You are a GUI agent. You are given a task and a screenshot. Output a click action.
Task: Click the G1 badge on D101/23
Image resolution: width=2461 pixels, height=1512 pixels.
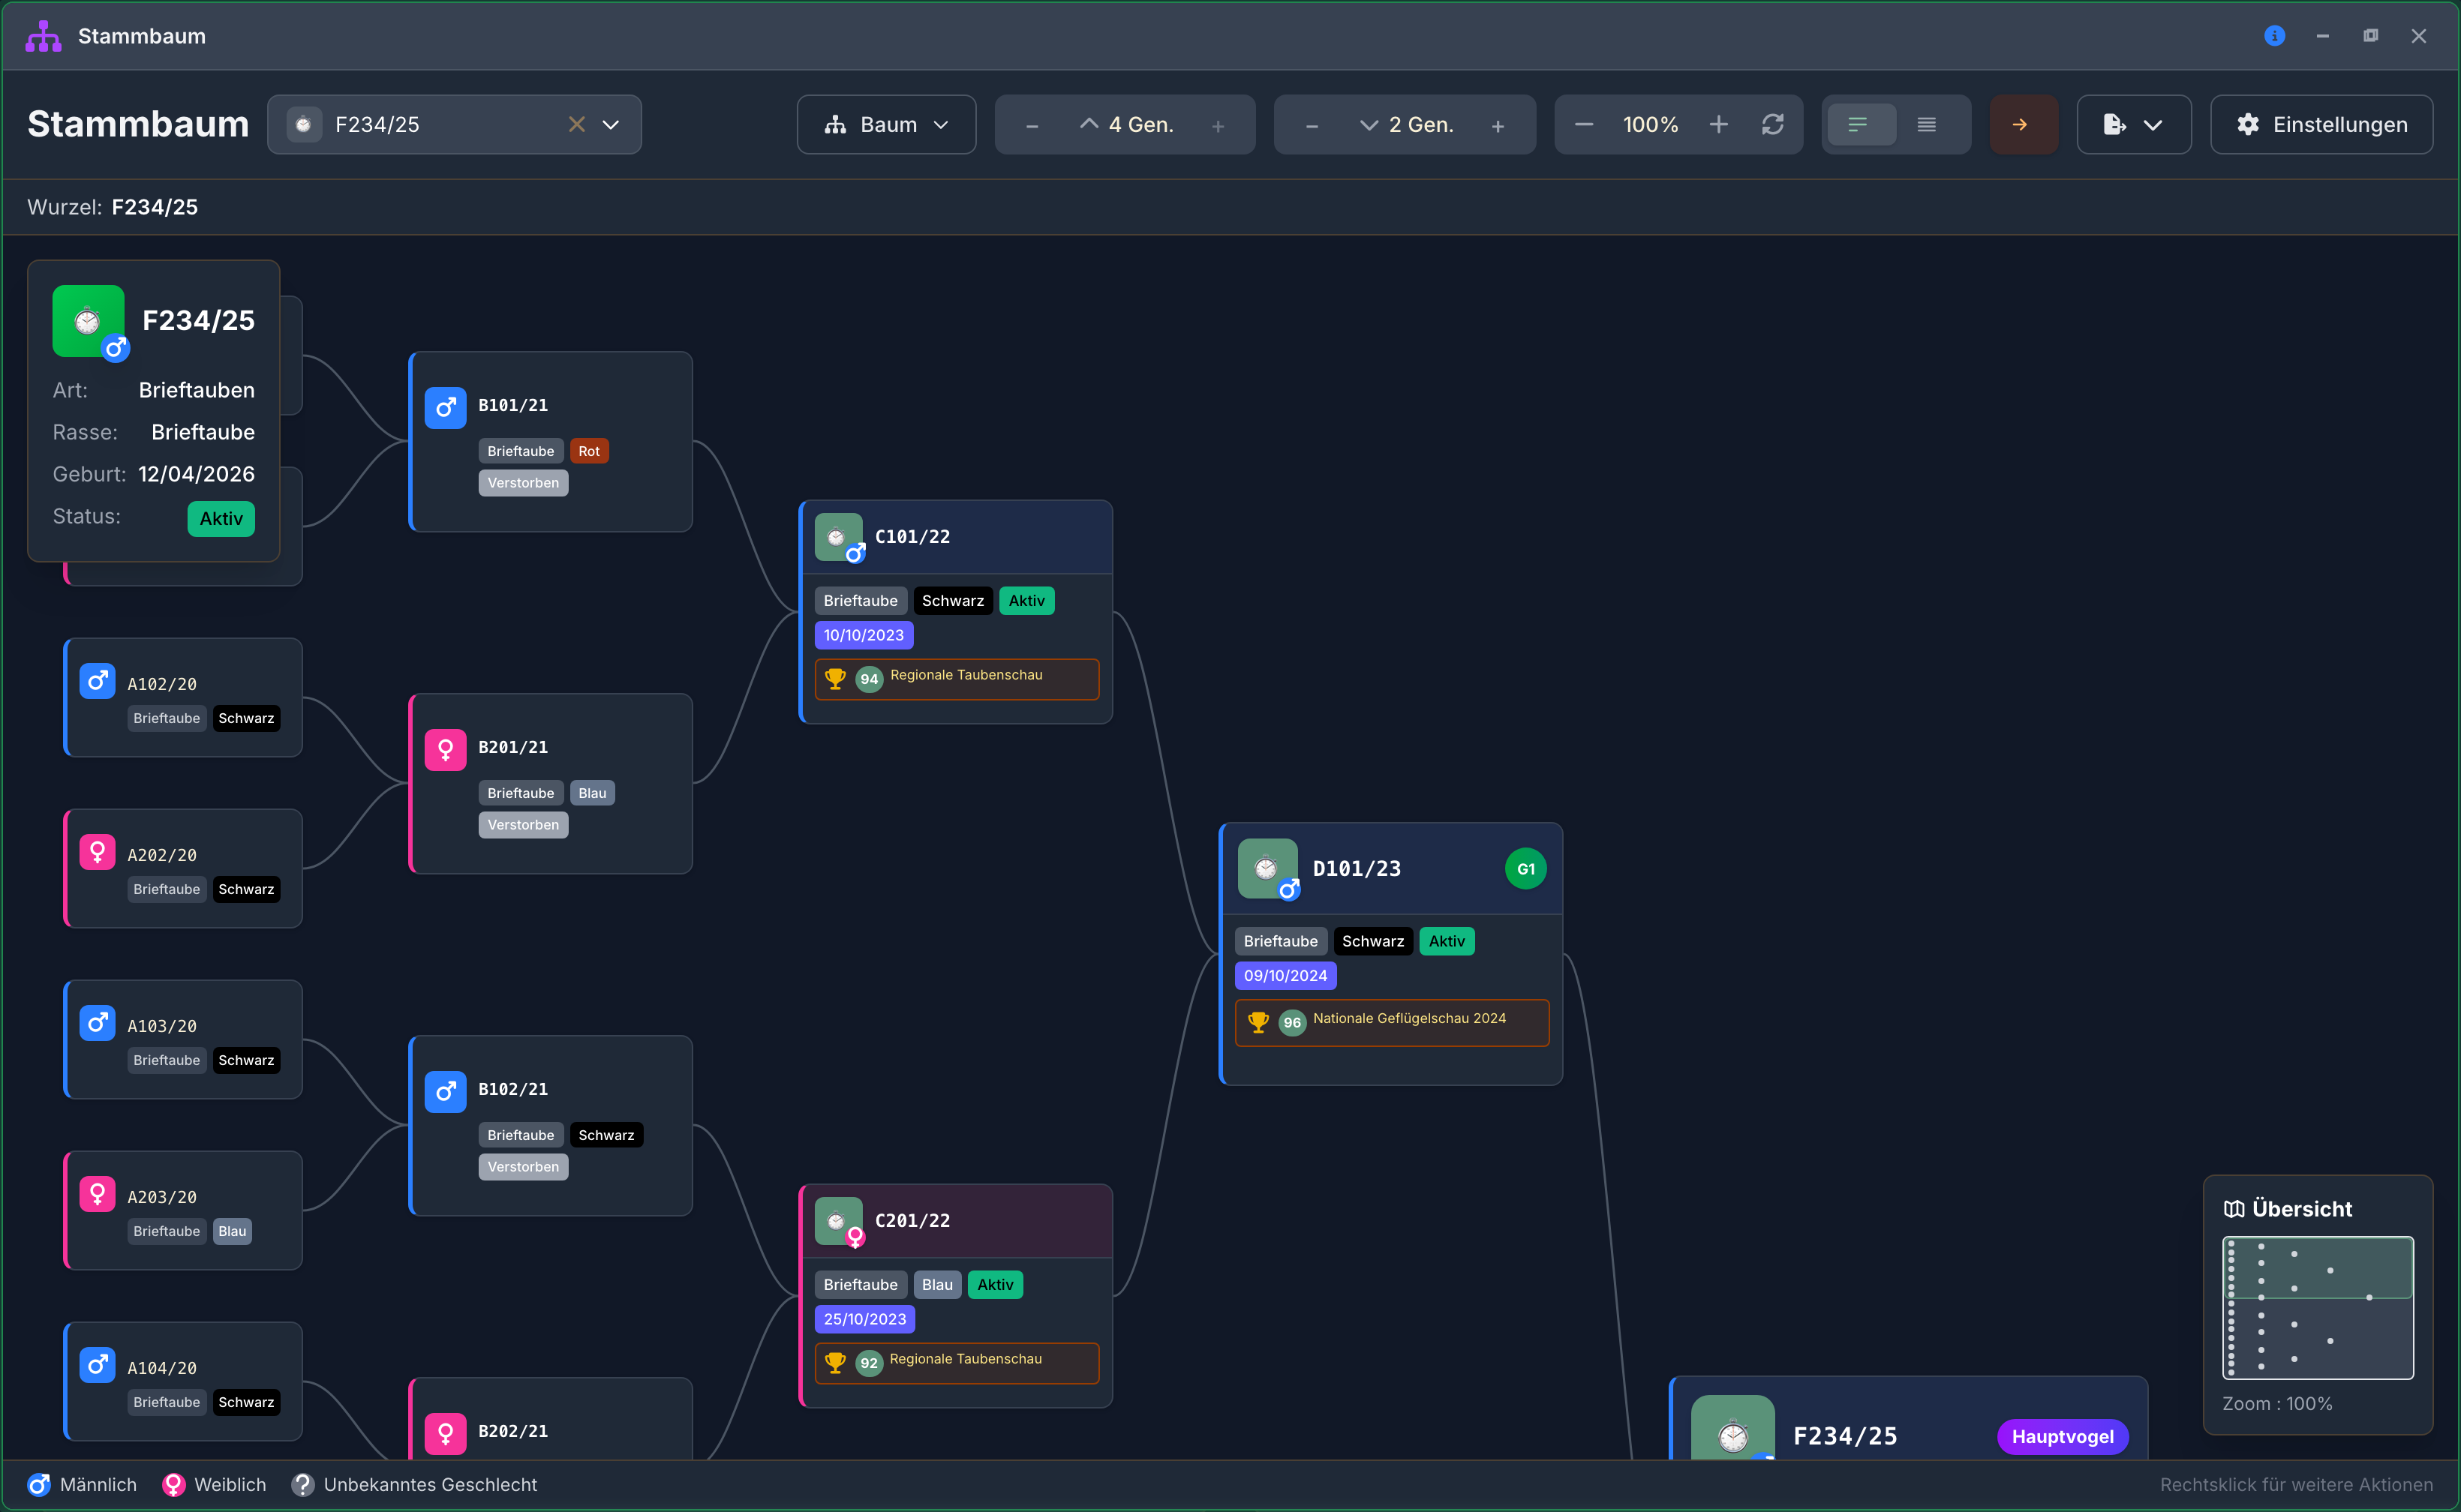tap(1525, 869)
